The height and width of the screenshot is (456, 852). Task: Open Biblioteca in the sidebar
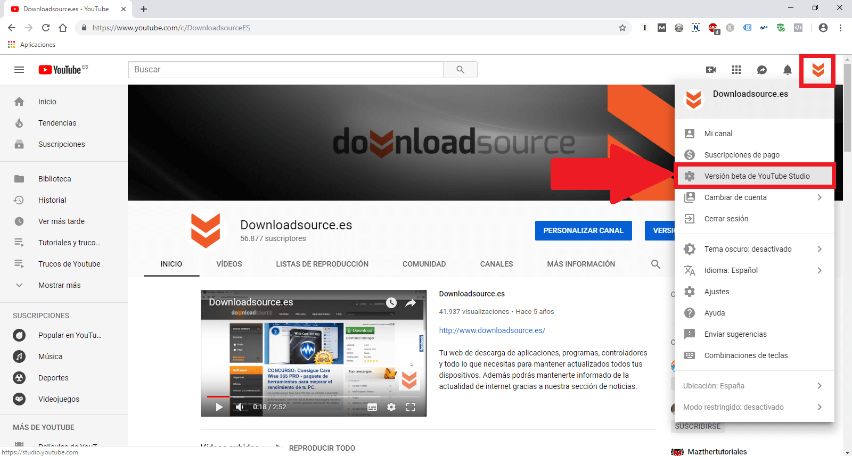[64, 179]
